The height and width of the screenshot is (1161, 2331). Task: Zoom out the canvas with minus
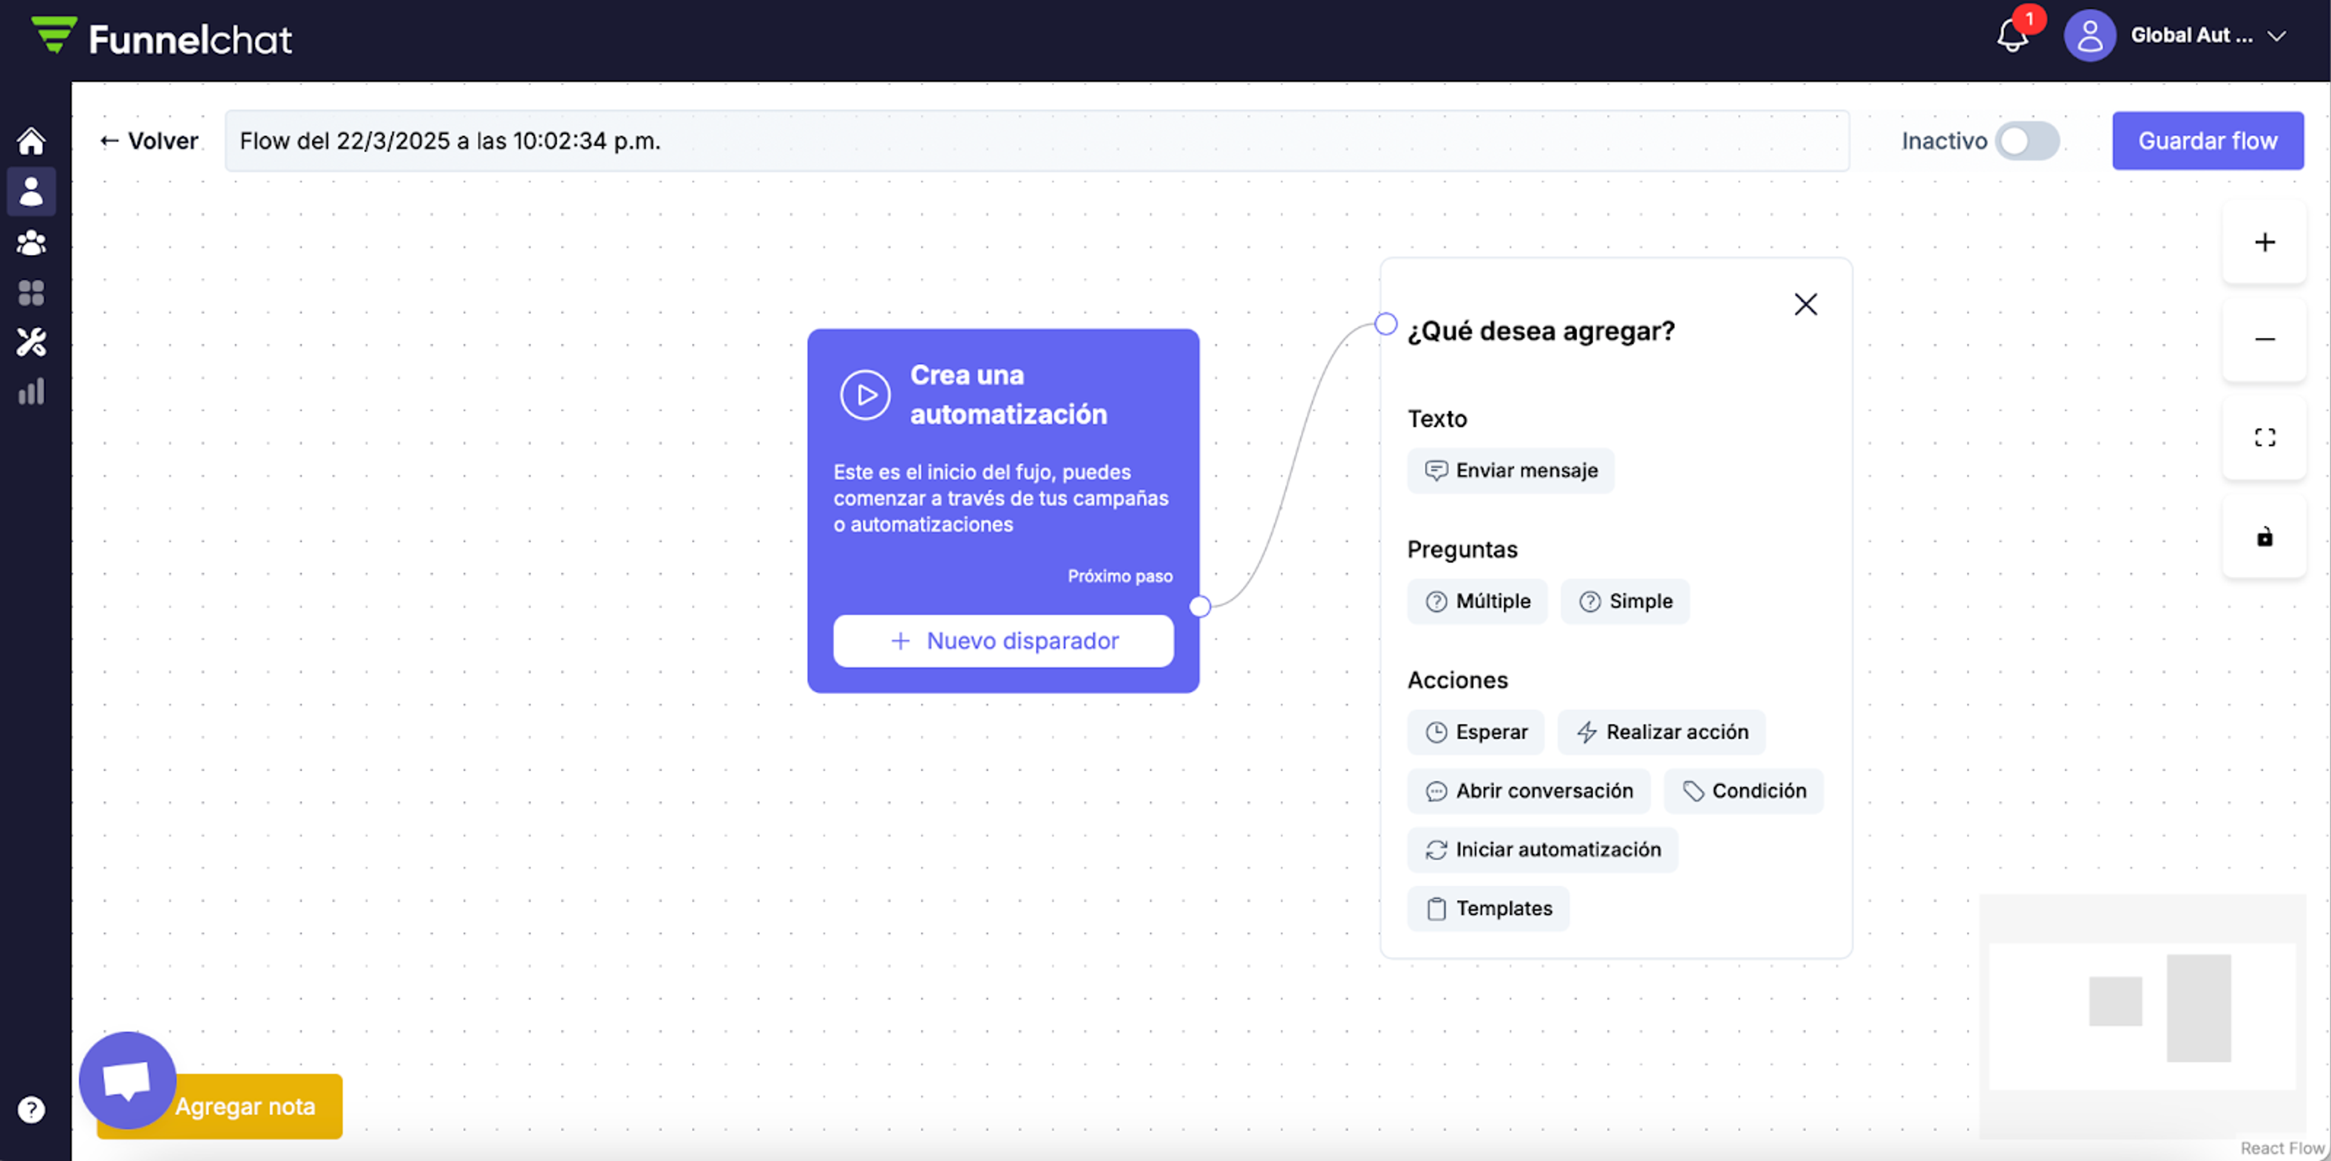(2264, 339)
